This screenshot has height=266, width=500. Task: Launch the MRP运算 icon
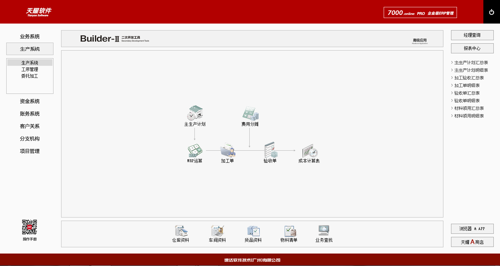195,150
